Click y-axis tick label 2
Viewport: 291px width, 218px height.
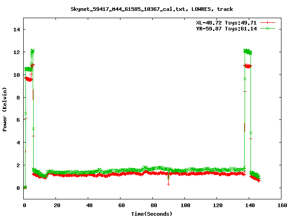pyautogui.click(x=18, y=165)
